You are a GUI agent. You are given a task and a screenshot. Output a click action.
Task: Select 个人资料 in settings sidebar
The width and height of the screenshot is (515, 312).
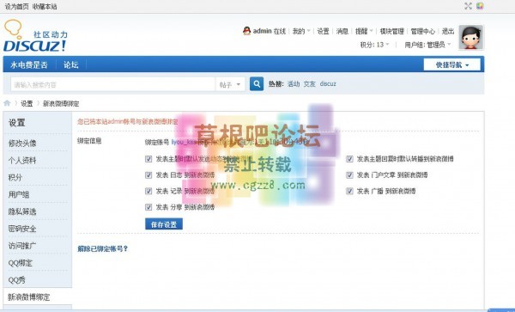[22, 161]
